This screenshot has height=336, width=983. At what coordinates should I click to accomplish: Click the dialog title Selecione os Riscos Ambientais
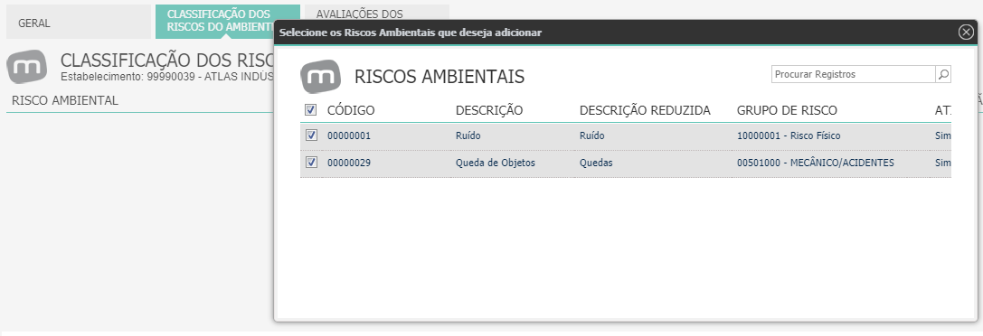(410, 33)
